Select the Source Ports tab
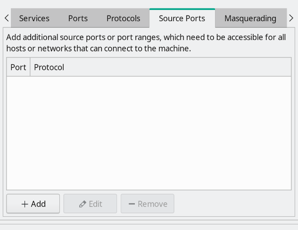The image size is (298, 230). (x=182, y=18)
